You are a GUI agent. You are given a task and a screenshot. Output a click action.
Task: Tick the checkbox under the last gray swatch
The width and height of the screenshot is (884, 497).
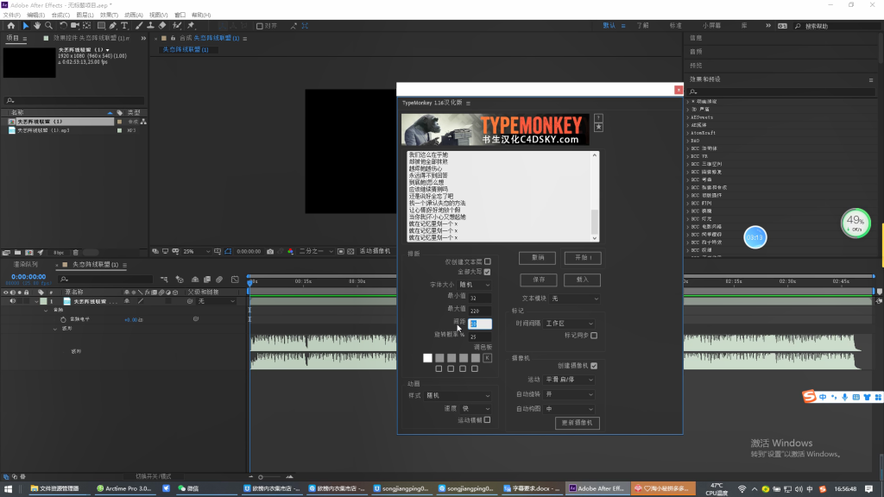[475, 368]
